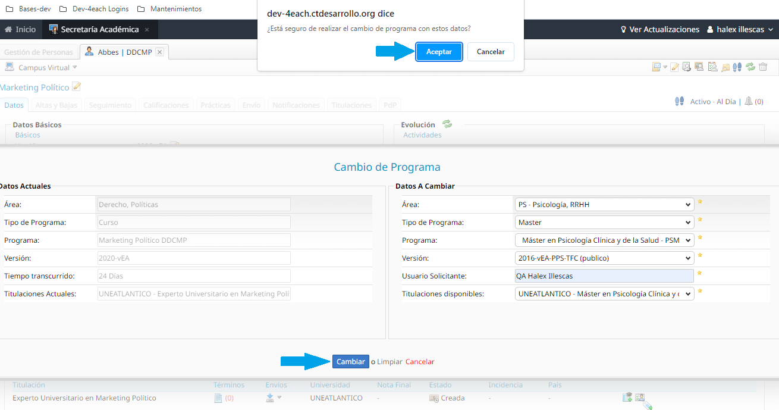779x410 pixels.
Task: Open the Tipo de Programa dropdown
Action: click(x=604, y=222)
